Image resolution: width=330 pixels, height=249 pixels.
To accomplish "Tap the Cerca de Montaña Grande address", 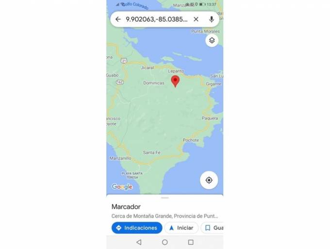I will click(165, 216).
